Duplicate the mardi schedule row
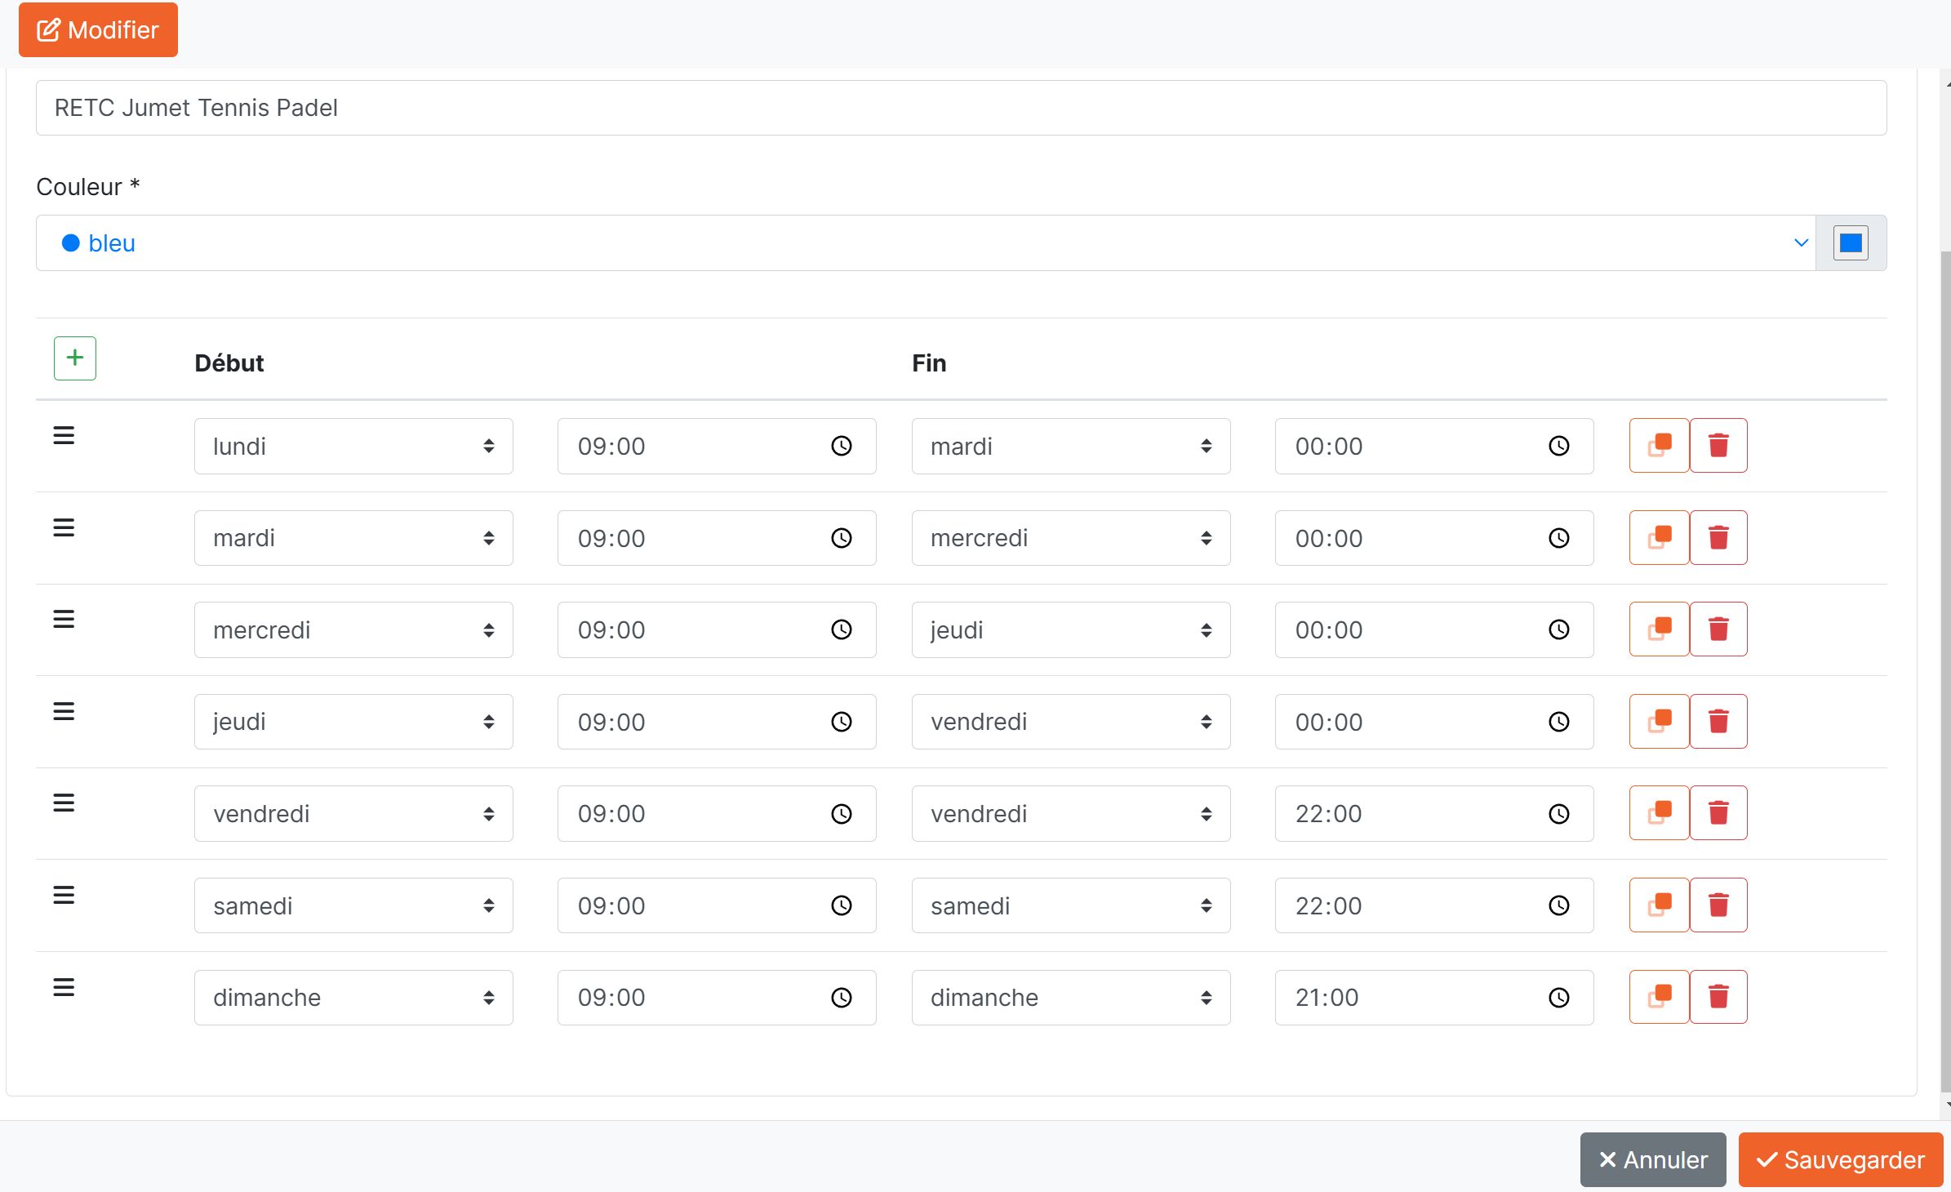This screenshot has height=1192, width=1951. tap(1659, 538)
